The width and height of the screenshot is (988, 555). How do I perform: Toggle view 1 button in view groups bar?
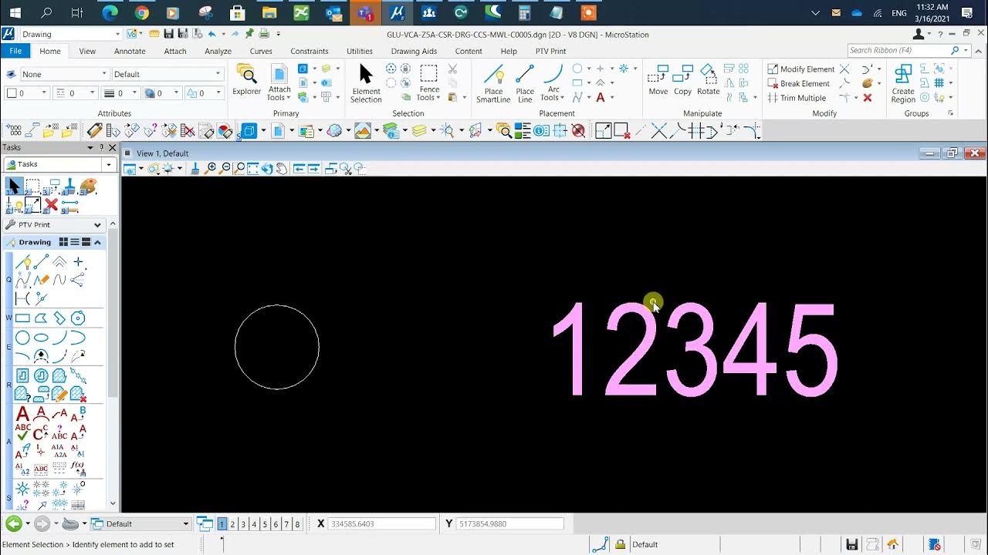(222, 524)
